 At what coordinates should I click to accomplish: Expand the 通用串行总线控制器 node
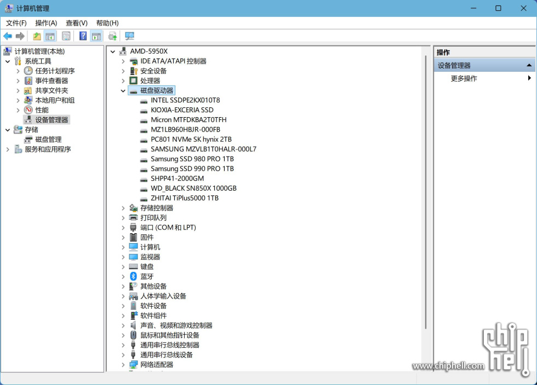[123, 345]
